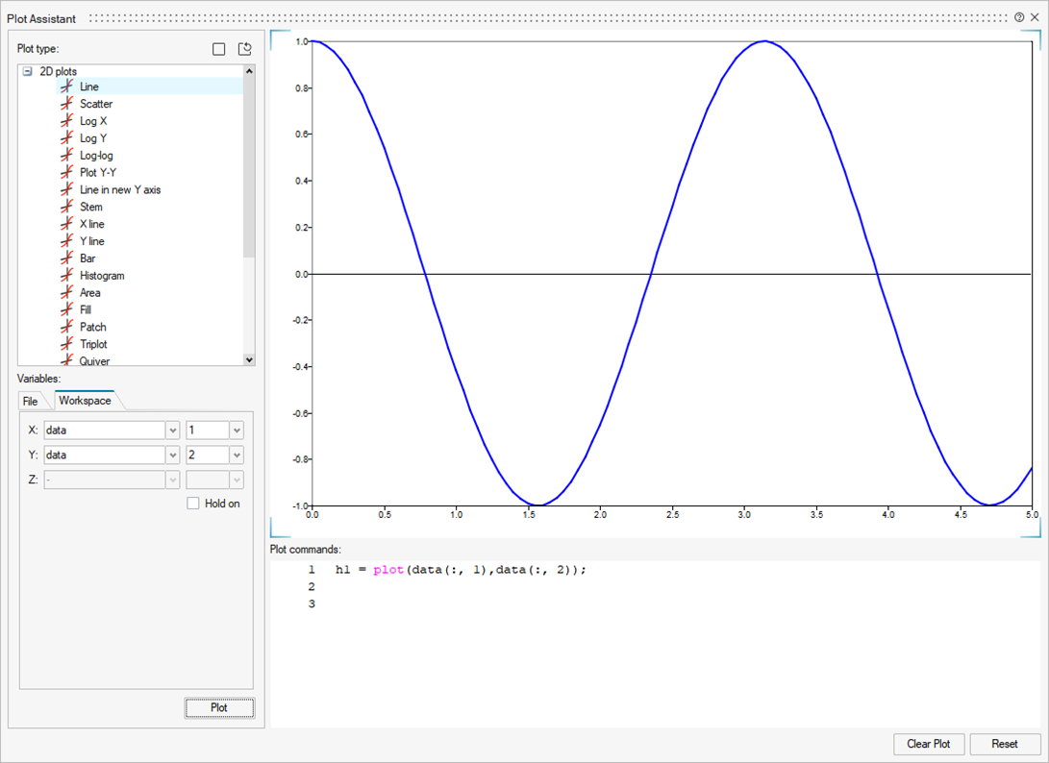This screenshot has height=763, width=1049.
Task: Click the Reset button
Action: (1005, 744)
